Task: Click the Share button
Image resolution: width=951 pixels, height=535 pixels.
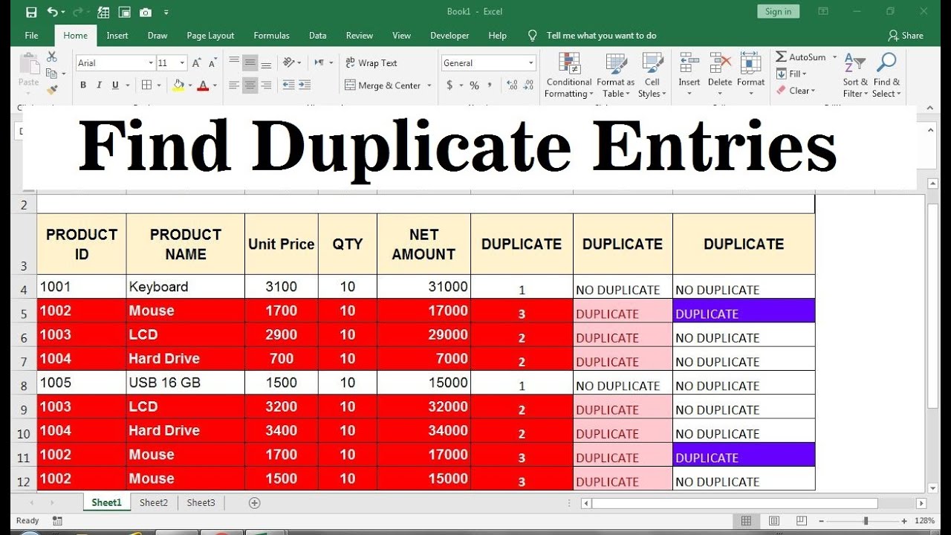Action: tap(906, 35)
